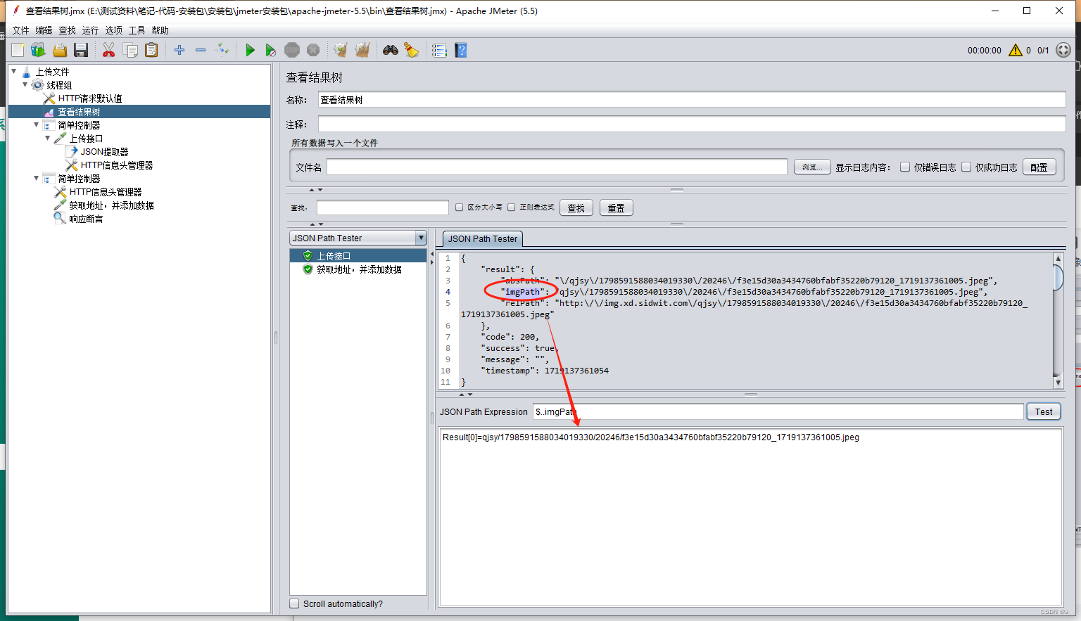
Task: Click the Test button beside the expression field
Action: coord(1043,411)
